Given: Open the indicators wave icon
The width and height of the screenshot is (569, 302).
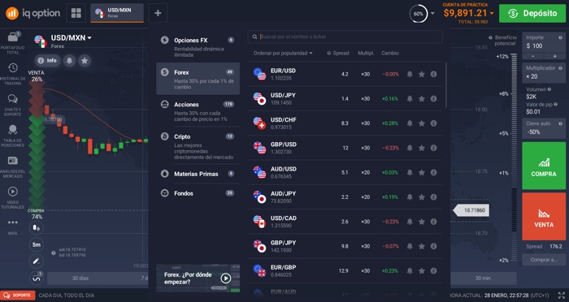Looking at the screenshot, I should coord(37,278).
